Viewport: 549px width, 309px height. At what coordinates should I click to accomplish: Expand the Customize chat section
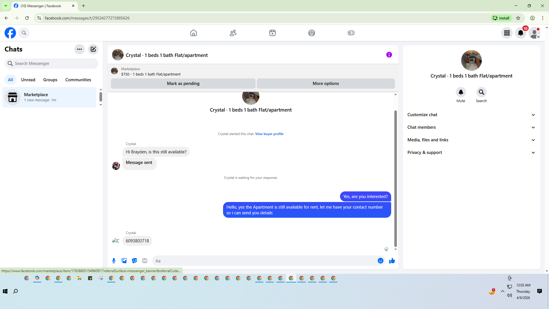[471, 115]
